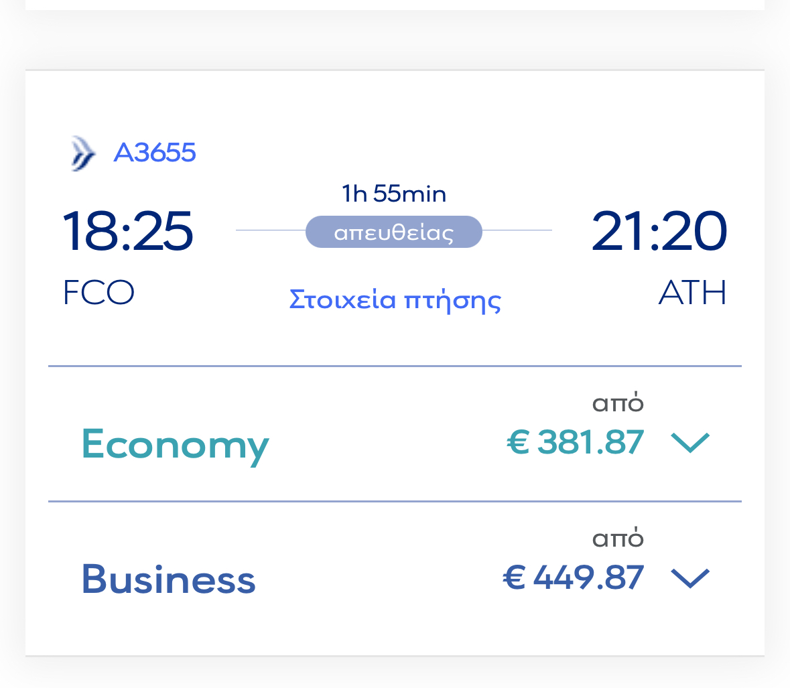Expand the Economy fare chevron
Image resolution: width=790 pixels, height=688 pixels.
point(690,443)
